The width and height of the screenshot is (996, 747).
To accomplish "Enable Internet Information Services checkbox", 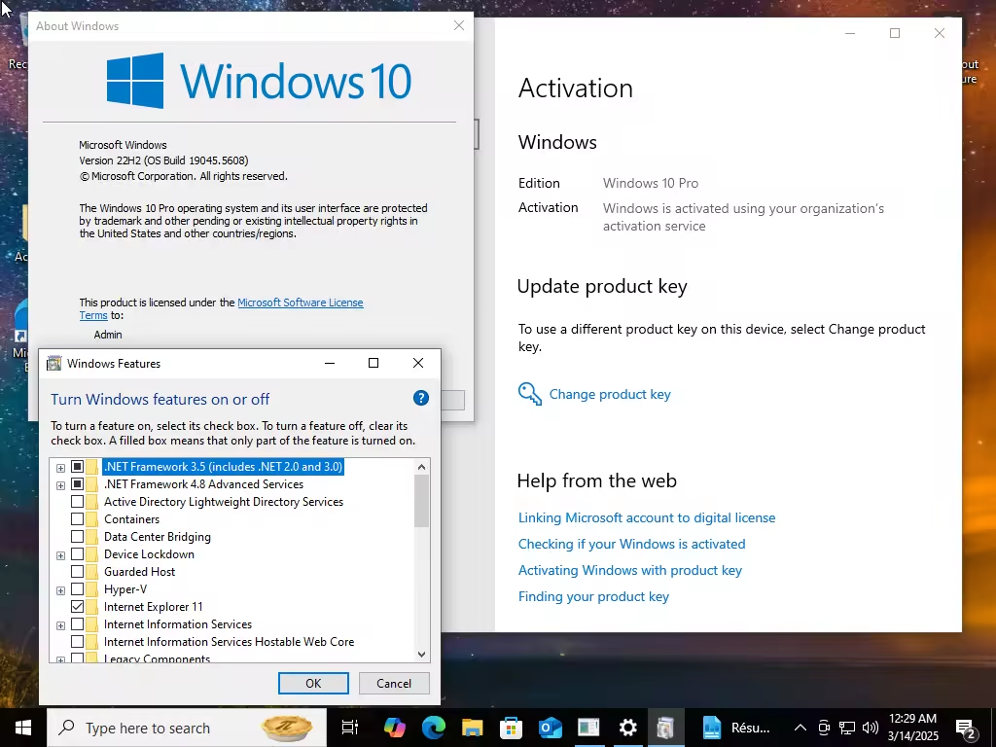I will [x=78, y=624].
